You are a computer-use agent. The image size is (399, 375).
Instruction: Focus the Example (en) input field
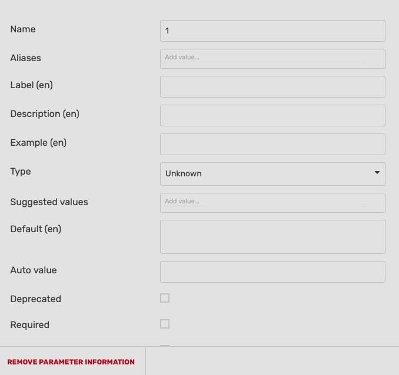point(272,144)
